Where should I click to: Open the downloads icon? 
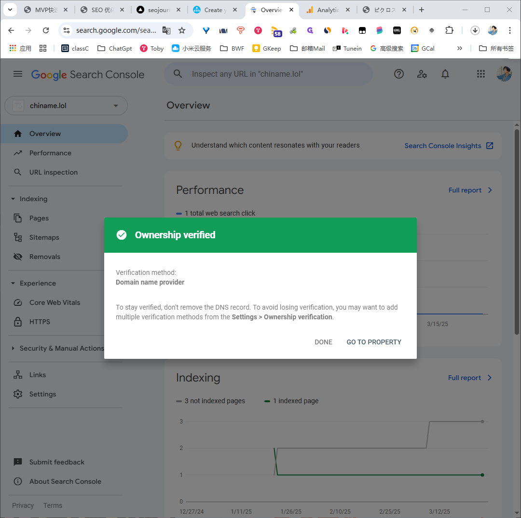(x=475, y=30)
